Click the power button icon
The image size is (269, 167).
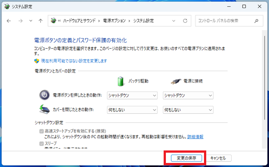pos(44,95)
